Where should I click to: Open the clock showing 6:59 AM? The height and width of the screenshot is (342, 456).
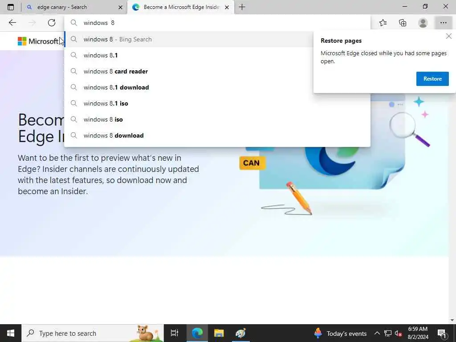coord(418,333)
